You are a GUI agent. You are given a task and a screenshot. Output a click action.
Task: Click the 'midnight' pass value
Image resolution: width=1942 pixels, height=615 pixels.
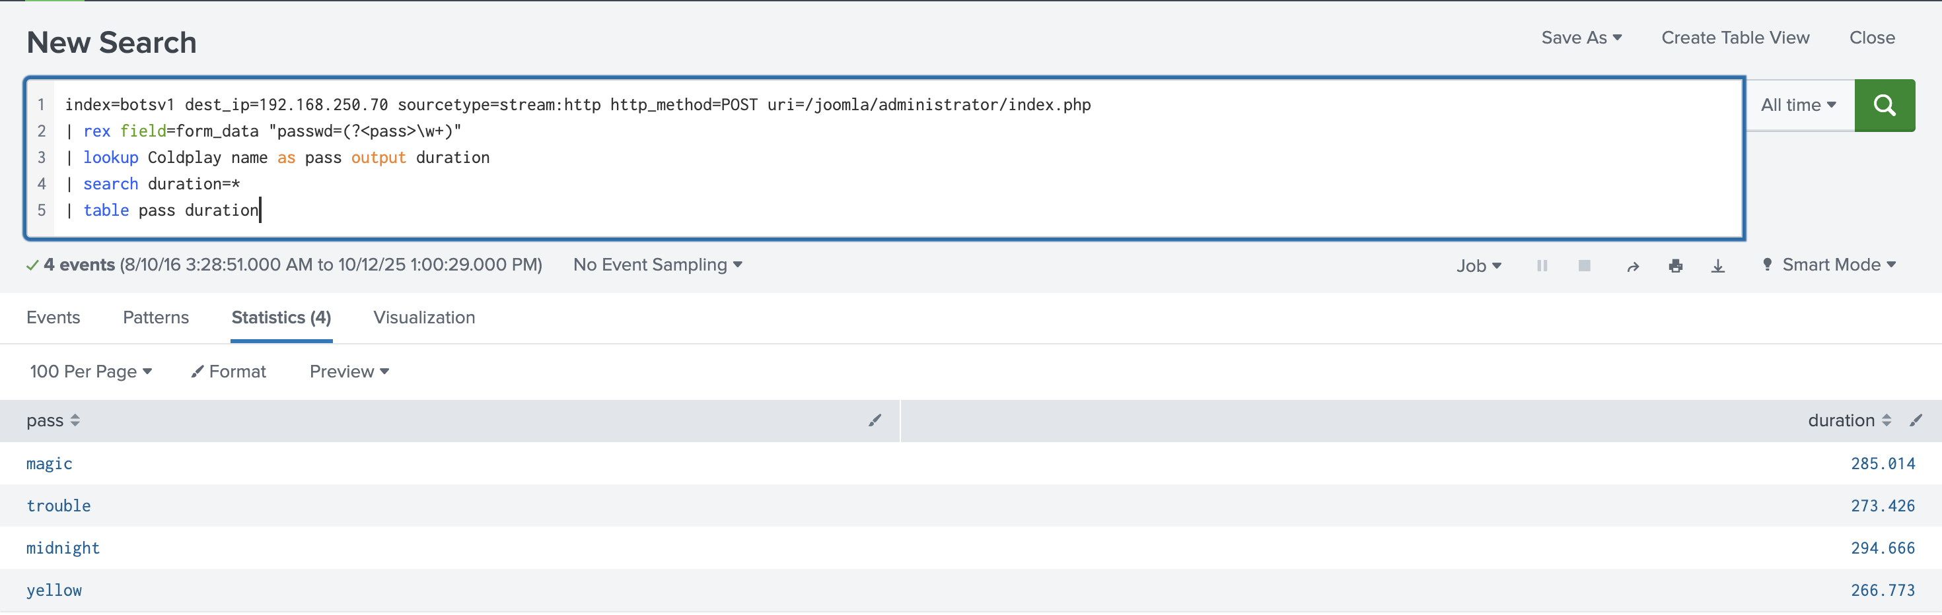point(63,548)
